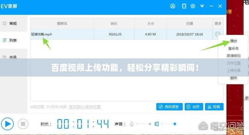Screen dimensions: 249x135
Task: Click the 剪辑 edit button
Action: [214, 107]
